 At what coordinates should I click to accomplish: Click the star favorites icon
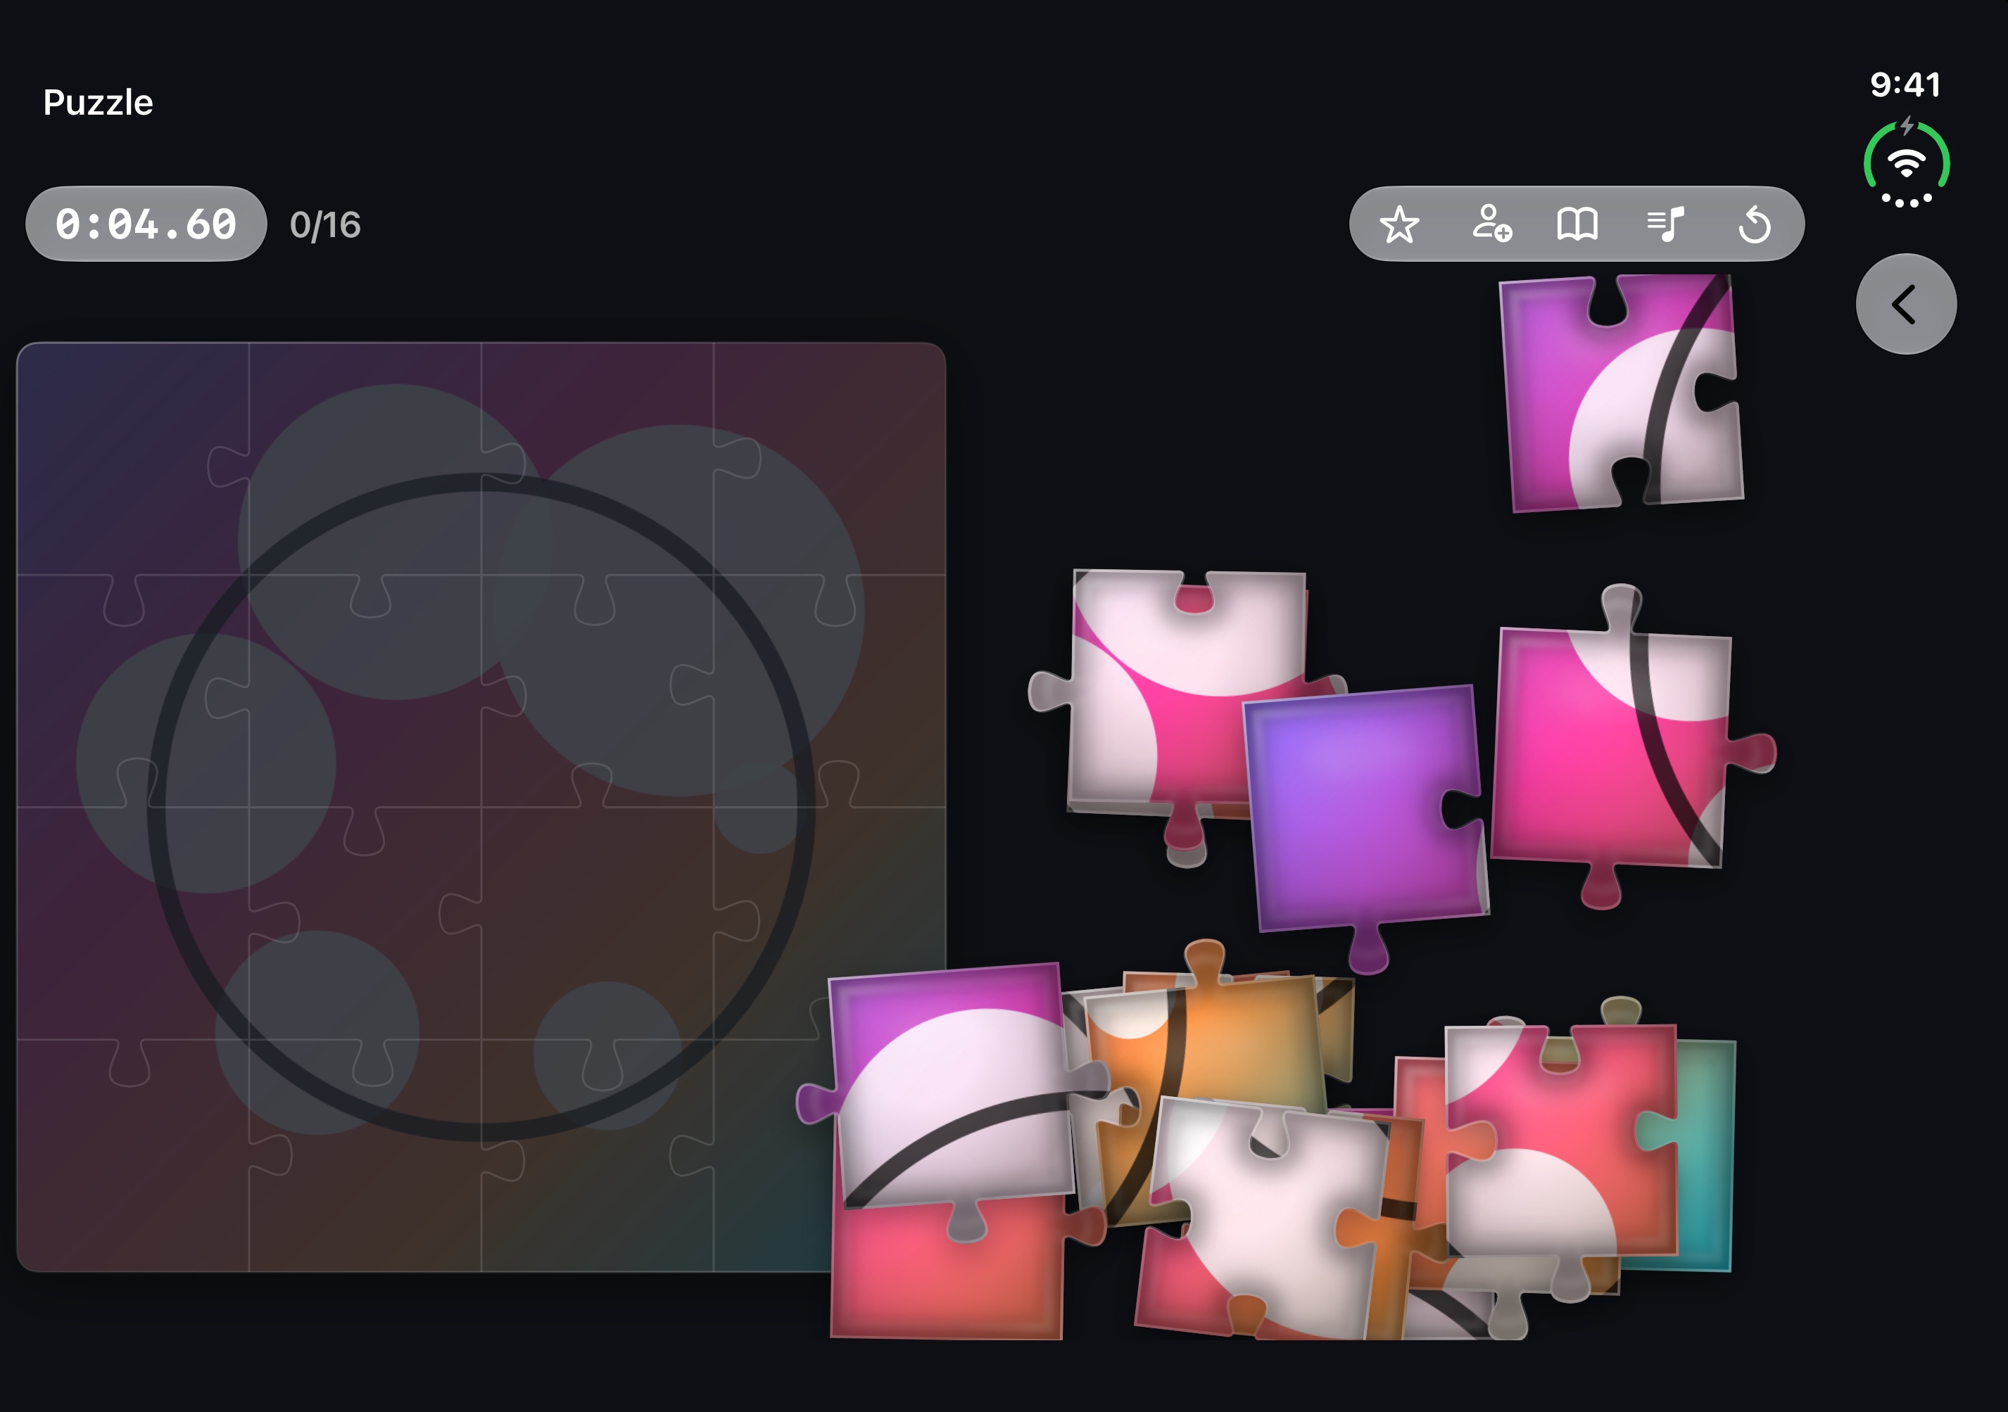1399,224
